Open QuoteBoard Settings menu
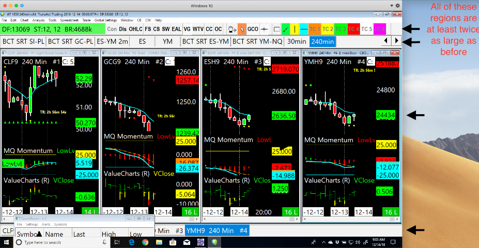The image size is (479, 248). (x=32, y=224)
